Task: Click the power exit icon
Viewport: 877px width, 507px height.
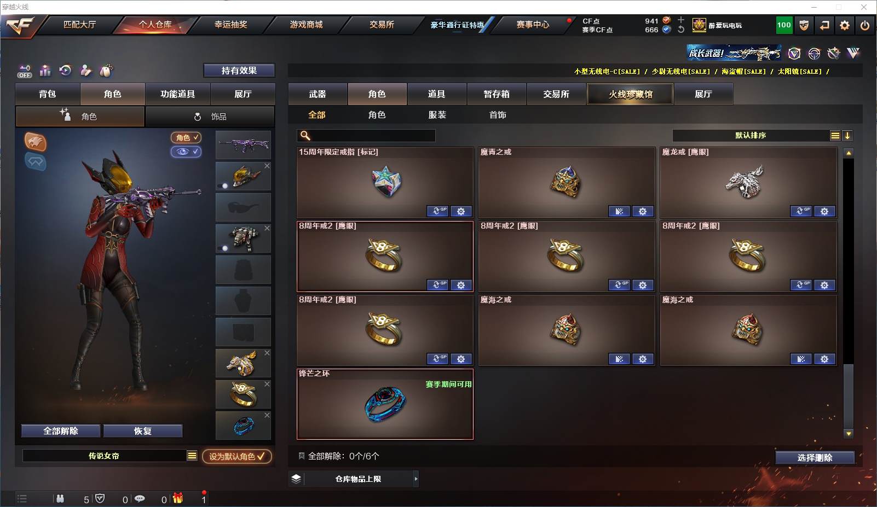Action: (864, 25)
